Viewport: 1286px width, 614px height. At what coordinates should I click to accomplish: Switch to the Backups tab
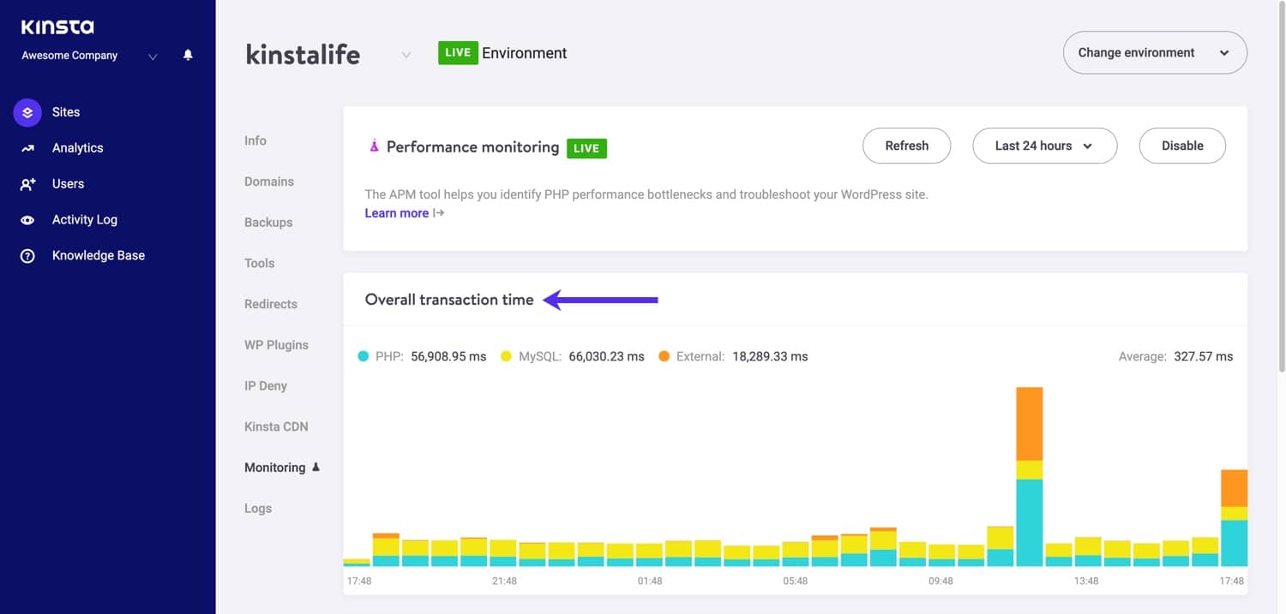tap(268, 223)
